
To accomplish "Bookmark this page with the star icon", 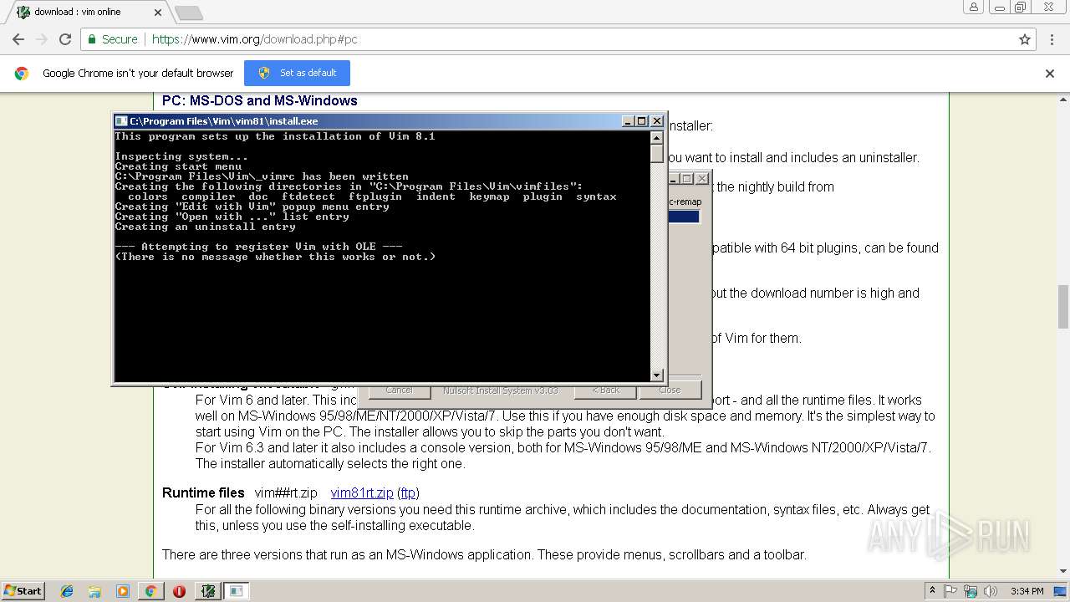I will tap(1025, 39).
